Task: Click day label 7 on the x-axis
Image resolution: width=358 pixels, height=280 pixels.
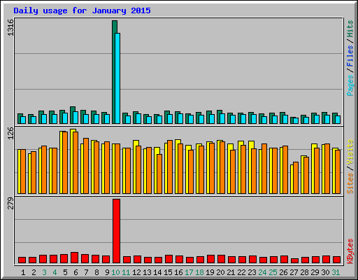Action: [x=86, y=272]
